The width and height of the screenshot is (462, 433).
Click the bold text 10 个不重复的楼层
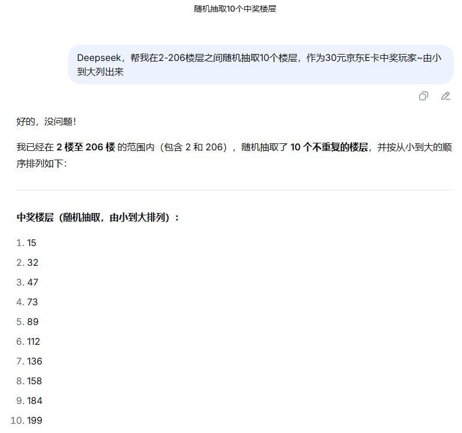(329, 147)
